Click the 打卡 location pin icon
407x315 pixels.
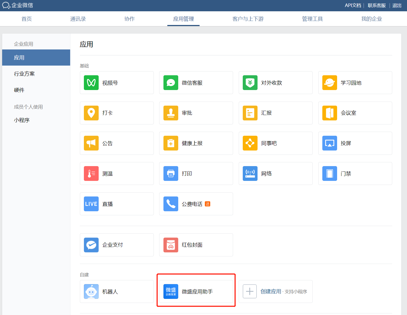point(91,113)
